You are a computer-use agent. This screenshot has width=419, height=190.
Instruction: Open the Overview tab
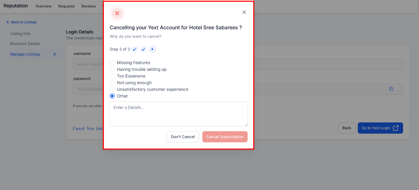pyautogui.click(x=43, y=6)
